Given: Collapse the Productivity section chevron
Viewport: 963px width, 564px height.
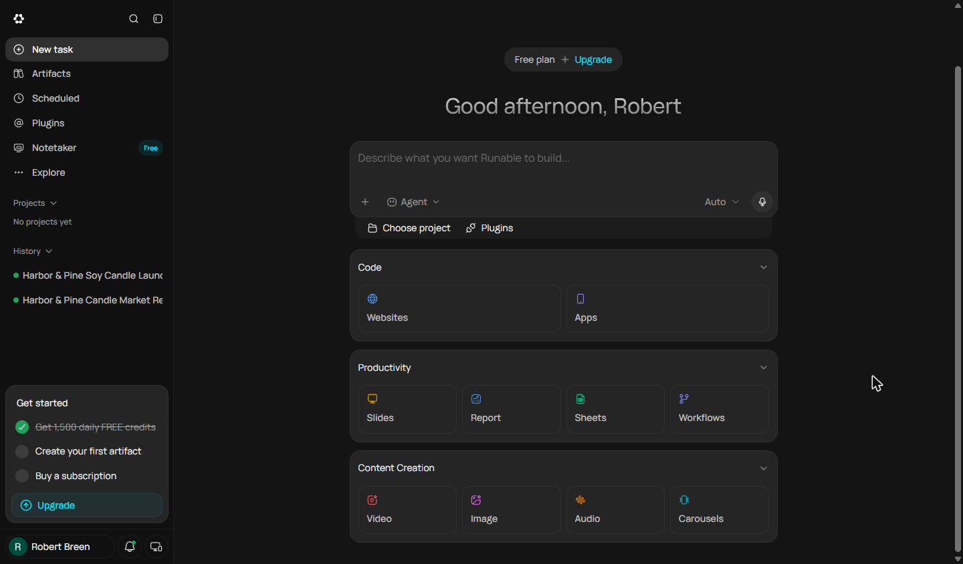Looking at the screenshot, I should click(x=764, y=368).
